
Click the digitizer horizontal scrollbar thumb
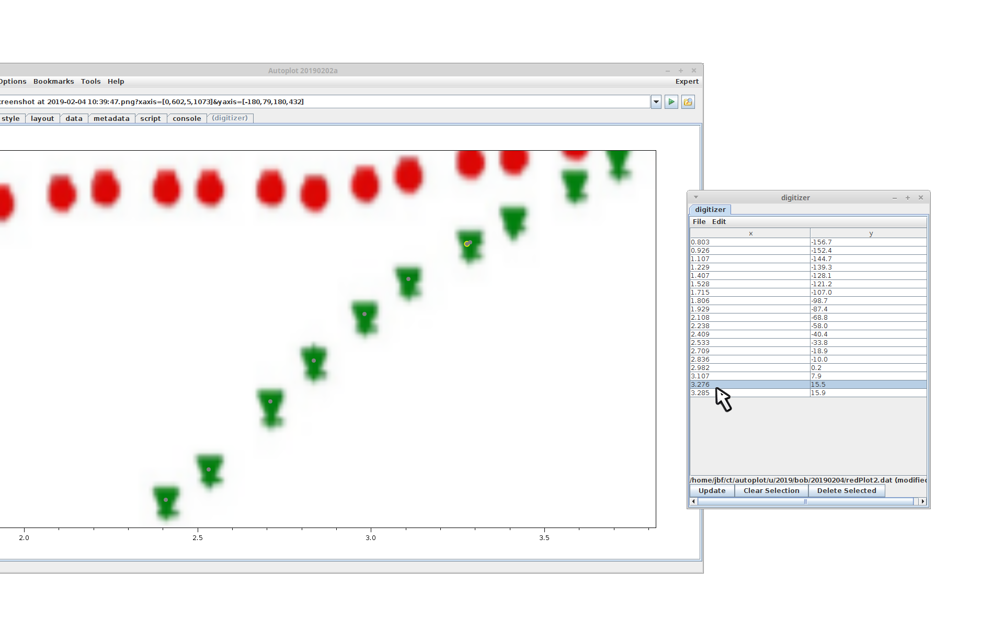tap(805, 502)
